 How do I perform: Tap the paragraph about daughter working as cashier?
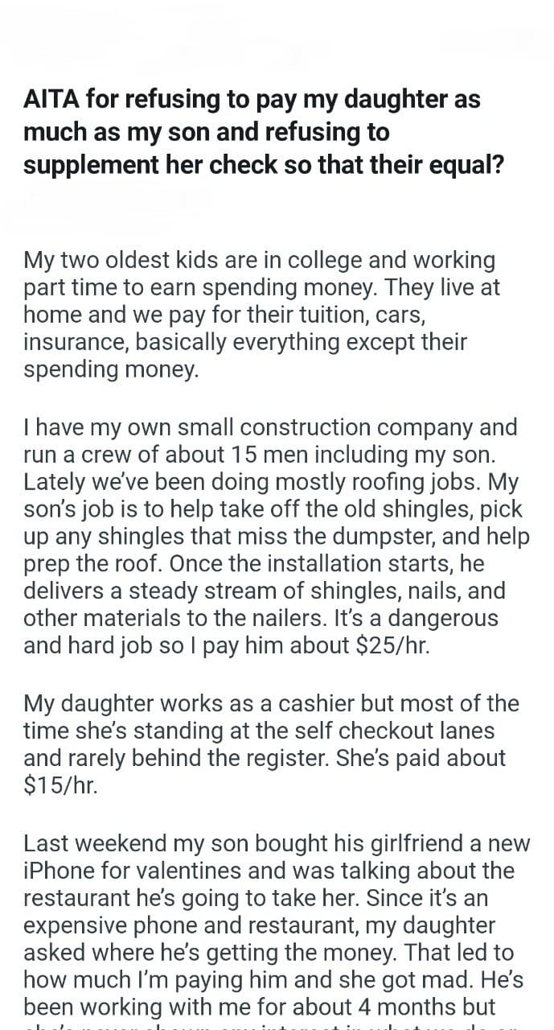271,744
